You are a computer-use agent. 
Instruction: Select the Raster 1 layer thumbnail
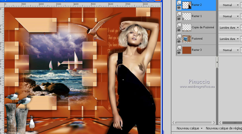pos(186,16)
